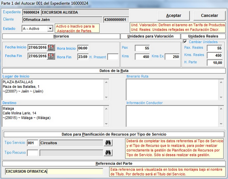Click the Cancelar button

tap(210, 15)
